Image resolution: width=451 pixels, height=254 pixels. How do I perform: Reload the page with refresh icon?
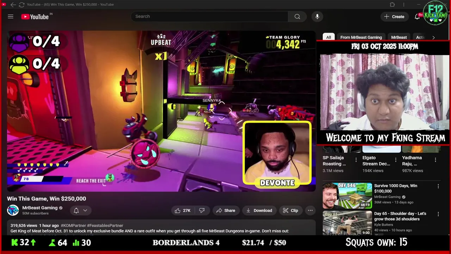[21, 5]
